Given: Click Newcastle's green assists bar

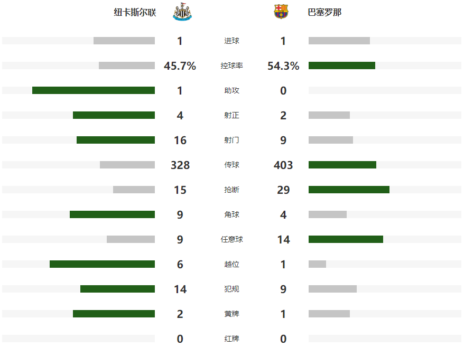Looking at the screenshot, I should 94,90.
